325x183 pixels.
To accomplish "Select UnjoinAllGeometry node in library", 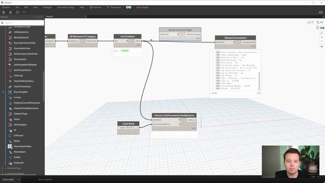I will click(23, 81).
